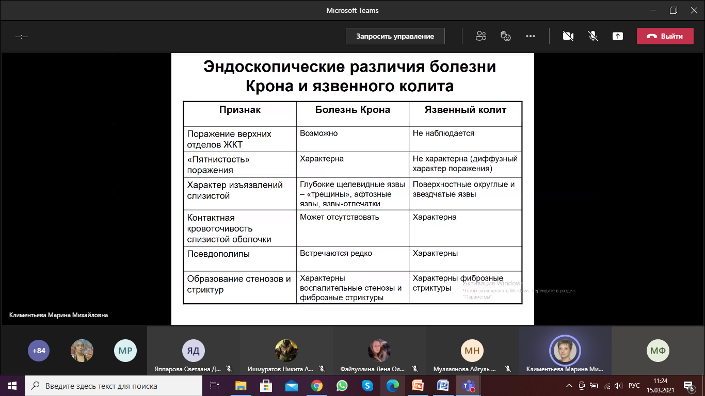Viewport: 705px width, 396px height.
Task: Open Mail app from taskbar
Action: tap(292, 386)
